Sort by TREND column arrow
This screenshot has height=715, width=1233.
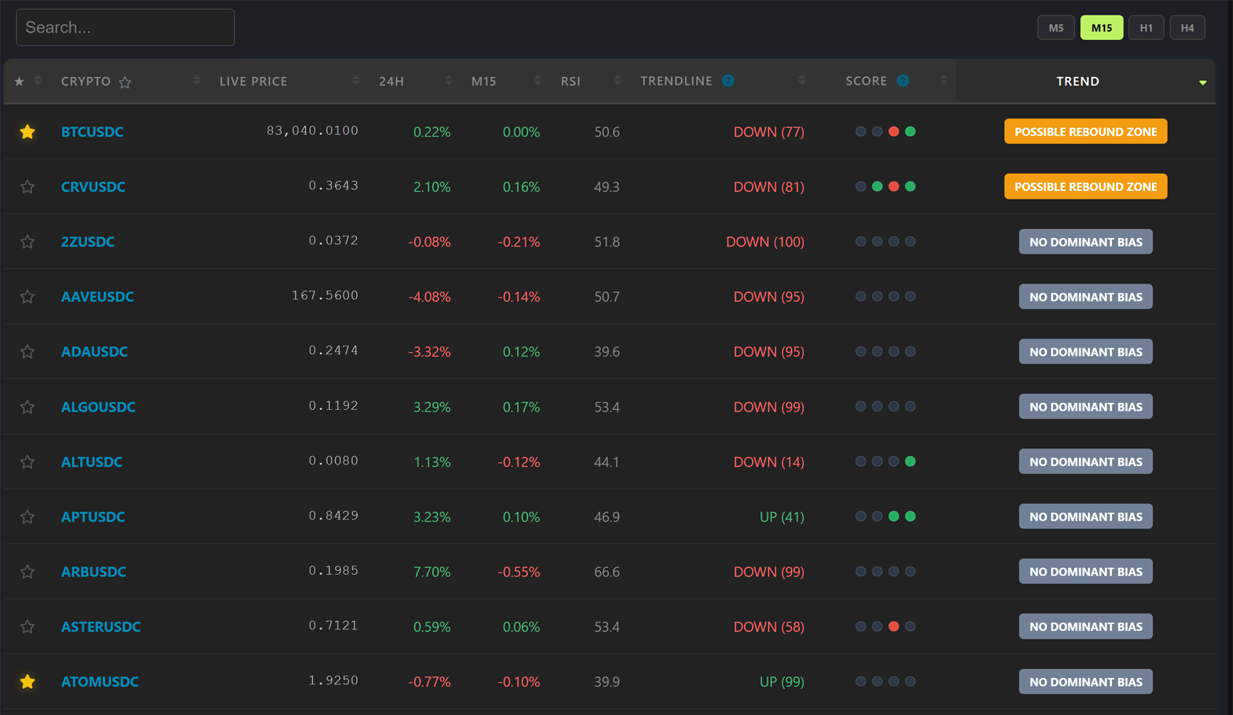(1202, 82)
